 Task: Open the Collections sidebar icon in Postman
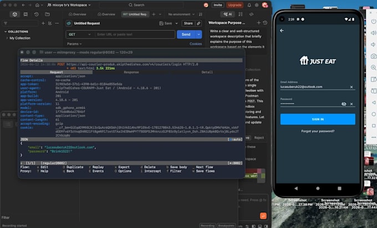tap(14, 14)
